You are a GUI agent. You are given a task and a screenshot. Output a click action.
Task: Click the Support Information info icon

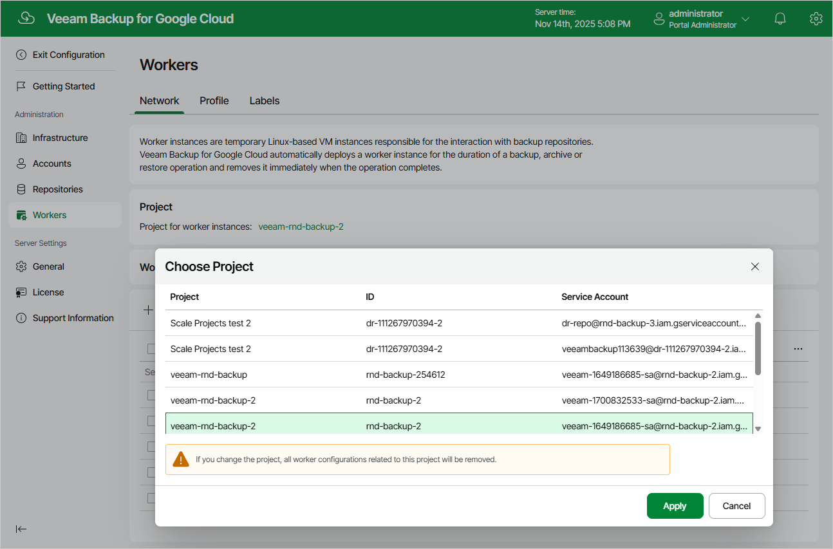coord(21,318)
